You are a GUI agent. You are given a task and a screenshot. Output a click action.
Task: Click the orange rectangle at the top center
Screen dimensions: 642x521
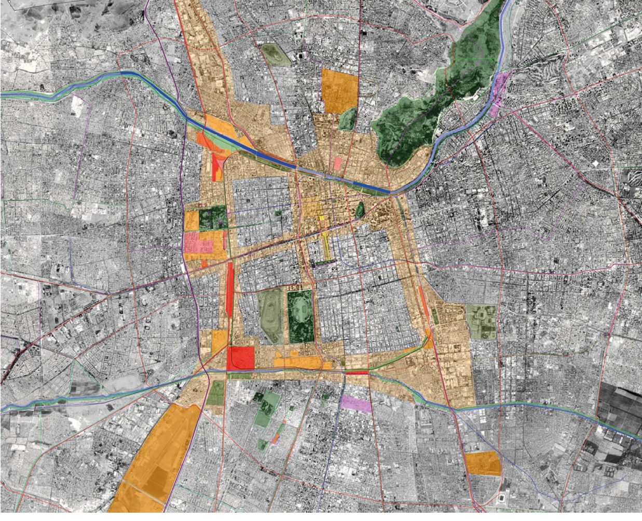coord(339,90)
